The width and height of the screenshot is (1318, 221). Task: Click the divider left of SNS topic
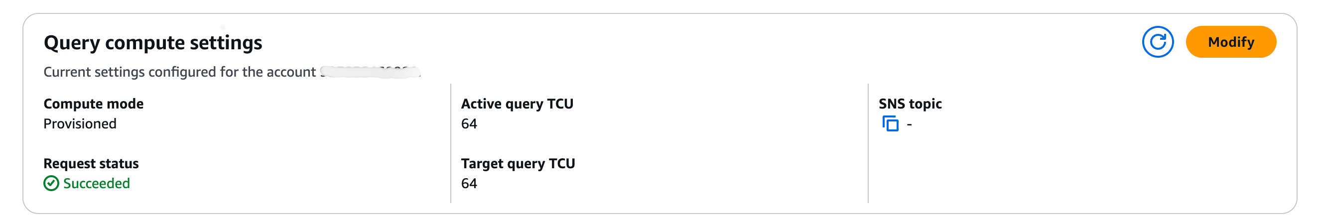tap(868, 143)
